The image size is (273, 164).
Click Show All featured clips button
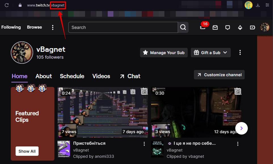(x=27, y=151)
